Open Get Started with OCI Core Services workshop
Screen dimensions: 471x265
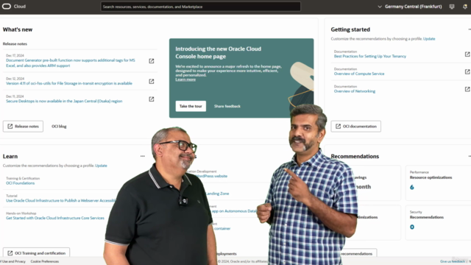55,218
